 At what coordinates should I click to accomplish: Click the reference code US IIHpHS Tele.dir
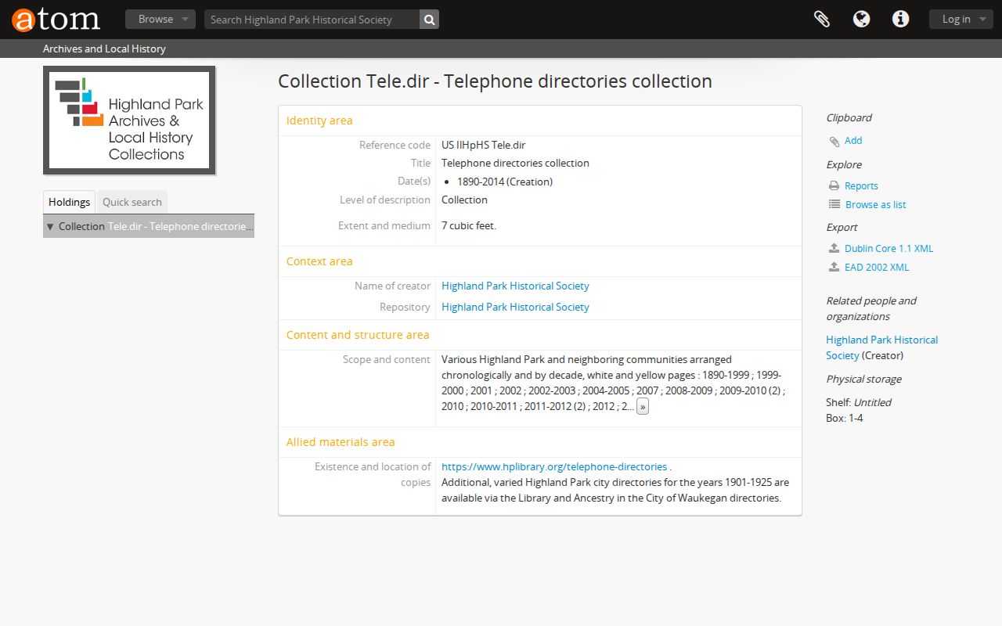click(x=483, y=146)
